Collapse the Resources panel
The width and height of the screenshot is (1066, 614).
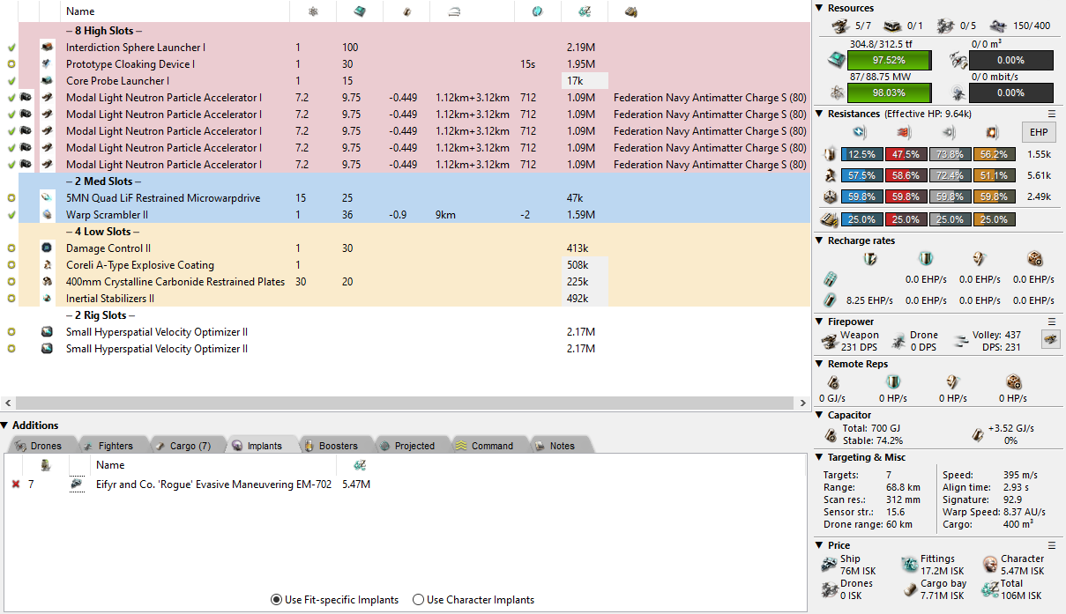(x=819, y=8)
